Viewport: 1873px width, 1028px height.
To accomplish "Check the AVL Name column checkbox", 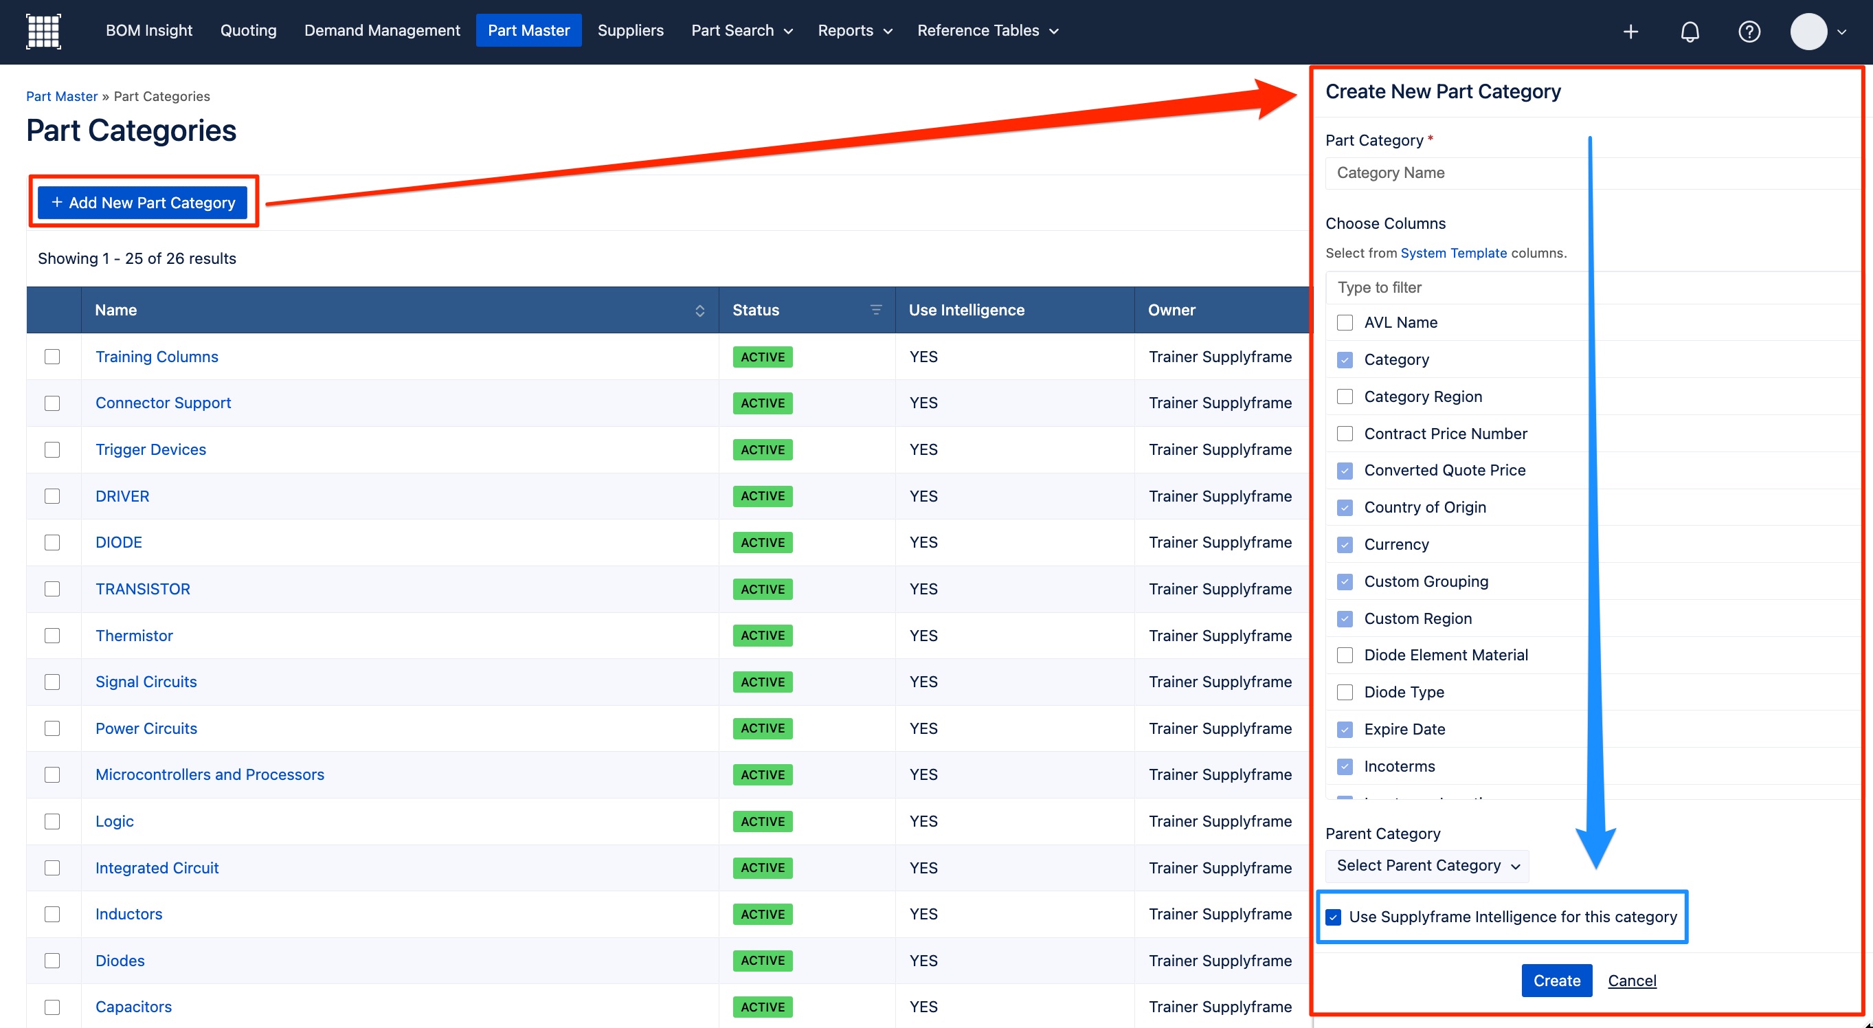I will (1345, 323).
